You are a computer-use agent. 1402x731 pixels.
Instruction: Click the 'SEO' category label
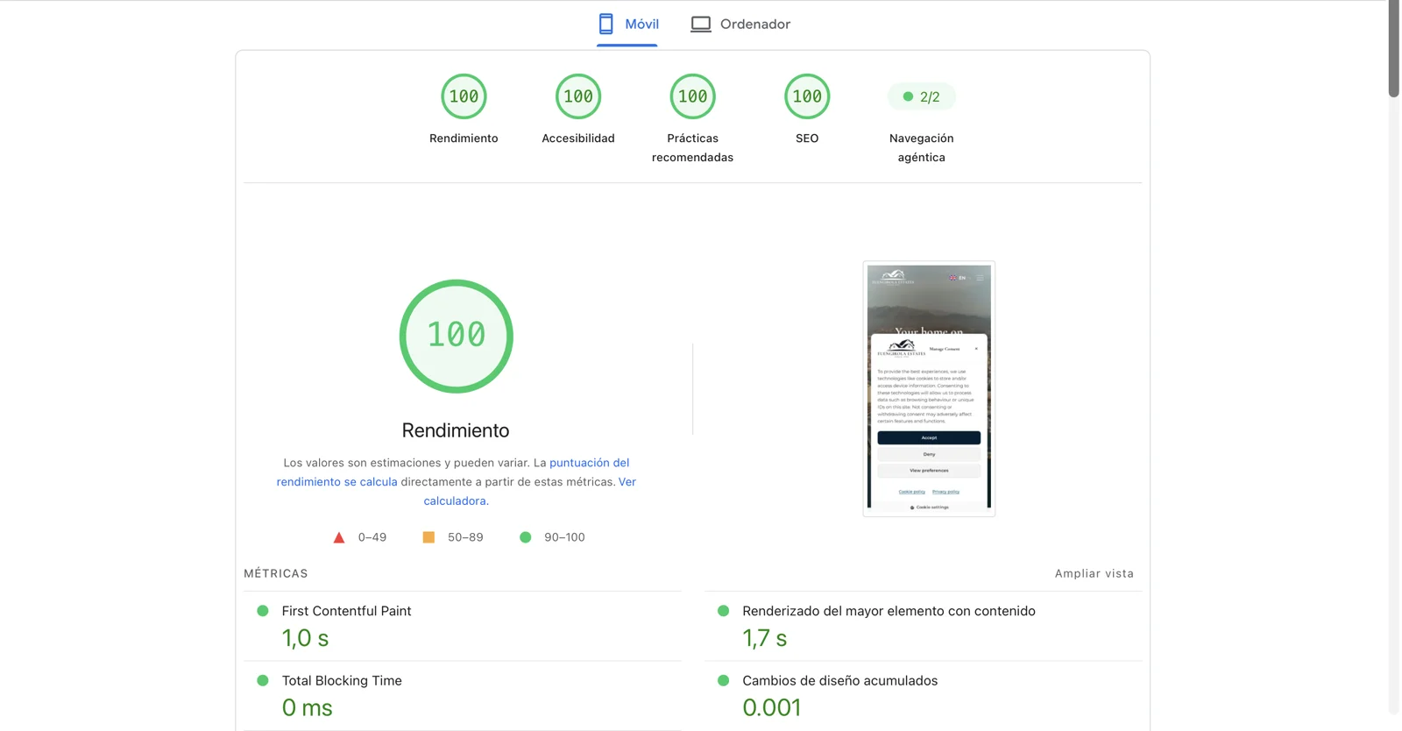point(807,138)
